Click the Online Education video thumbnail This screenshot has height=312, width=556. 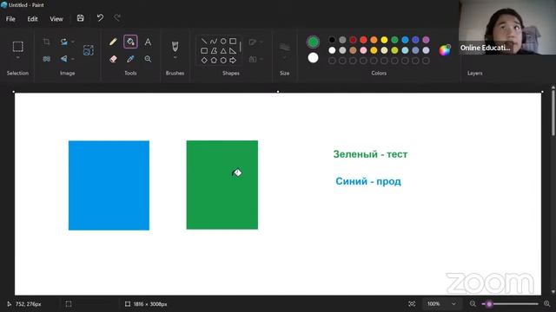tap(507, 27)
